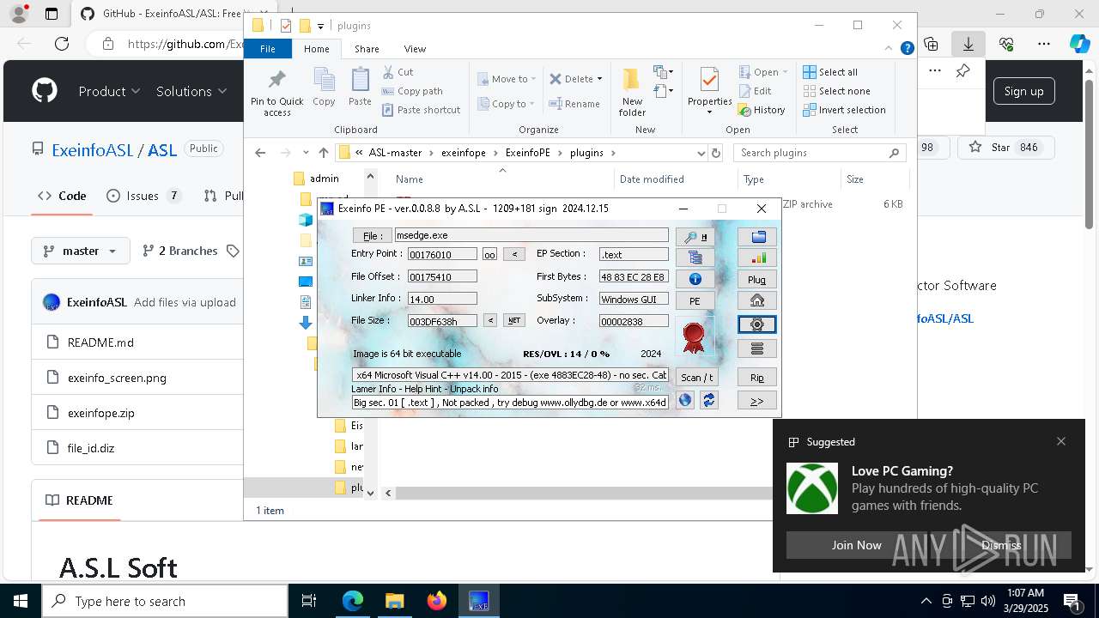Image resolution: width=1099 pixels, height=618 pixels.
Task: Click the x64 Microsoft Visual C++ detection result field
Action: [x=510, y=375]
